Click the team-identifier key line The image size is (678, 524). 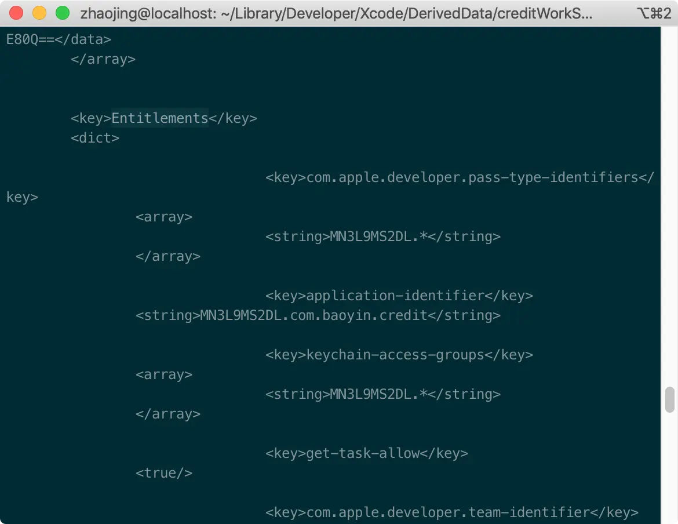tap(452, 512)
